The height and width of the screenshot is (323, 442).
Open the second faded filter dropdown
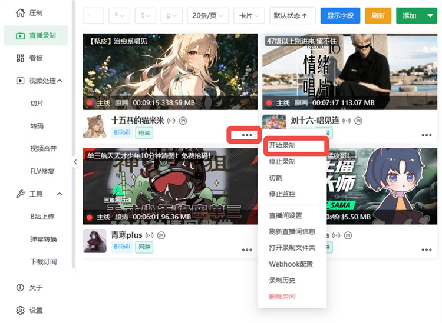coord(146,15)
